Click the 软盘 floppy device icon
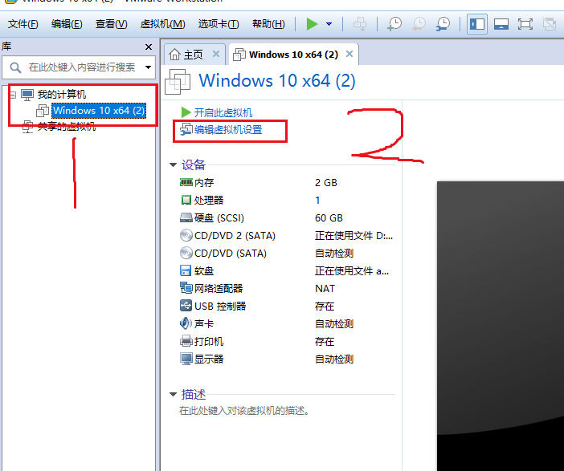Screen dimensions: 564x471 (x=186, y=270)
